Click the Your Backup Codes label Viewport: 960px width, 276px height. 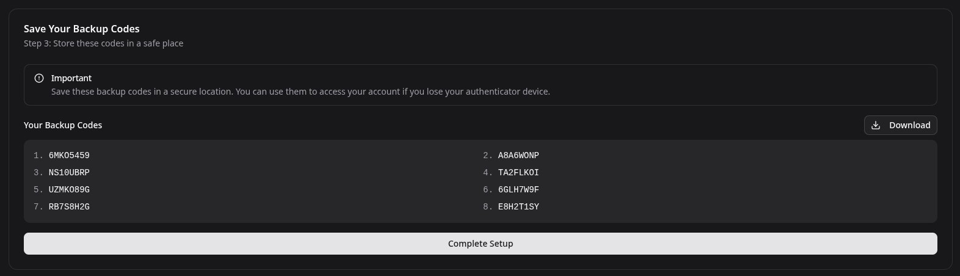[x=63, y=125]
